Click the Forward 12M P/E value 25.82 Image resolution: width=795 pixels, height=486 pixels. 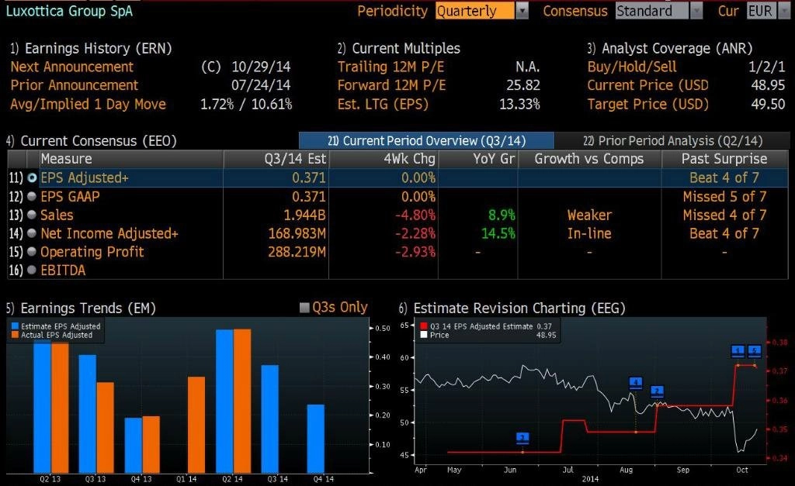523,85
